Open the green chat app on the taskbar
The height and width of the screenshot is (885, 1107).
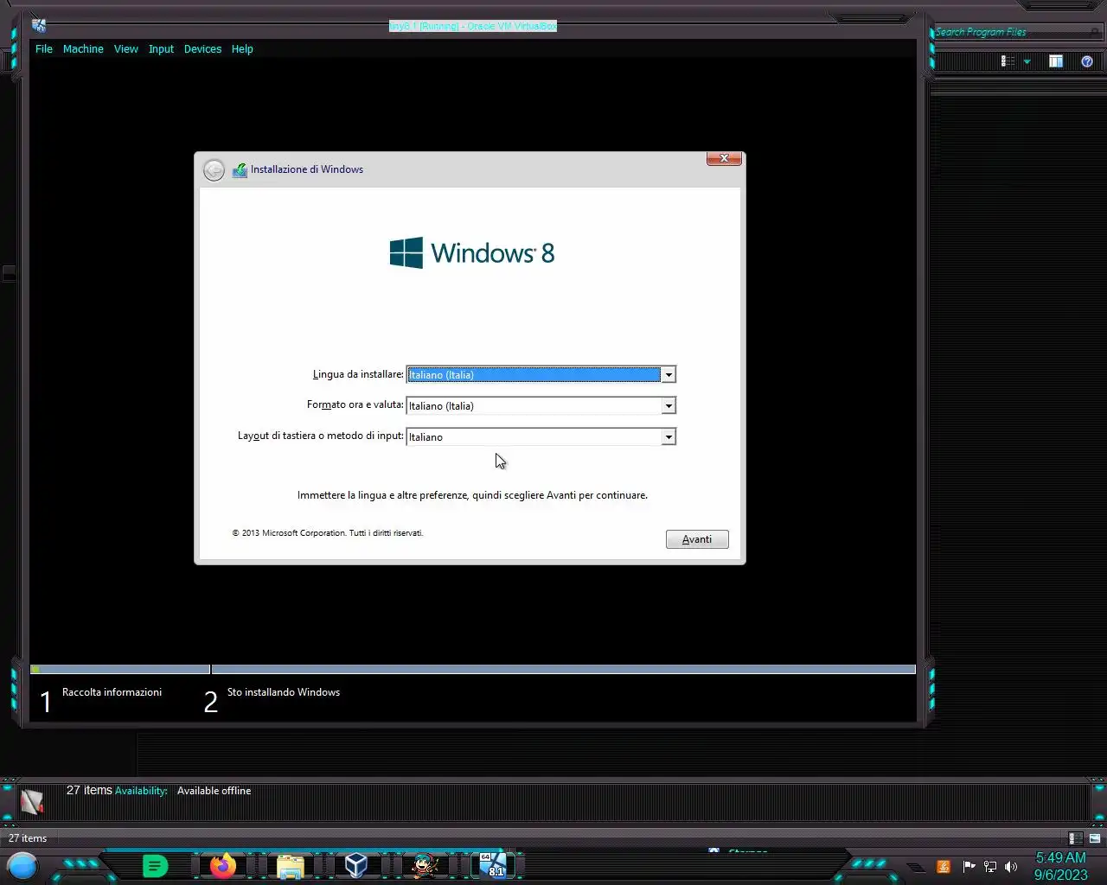coord(155,865)
